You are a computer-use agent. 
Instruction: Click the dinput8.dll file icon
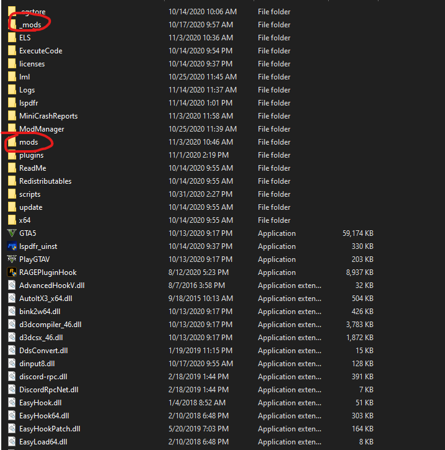click(12, 364)
